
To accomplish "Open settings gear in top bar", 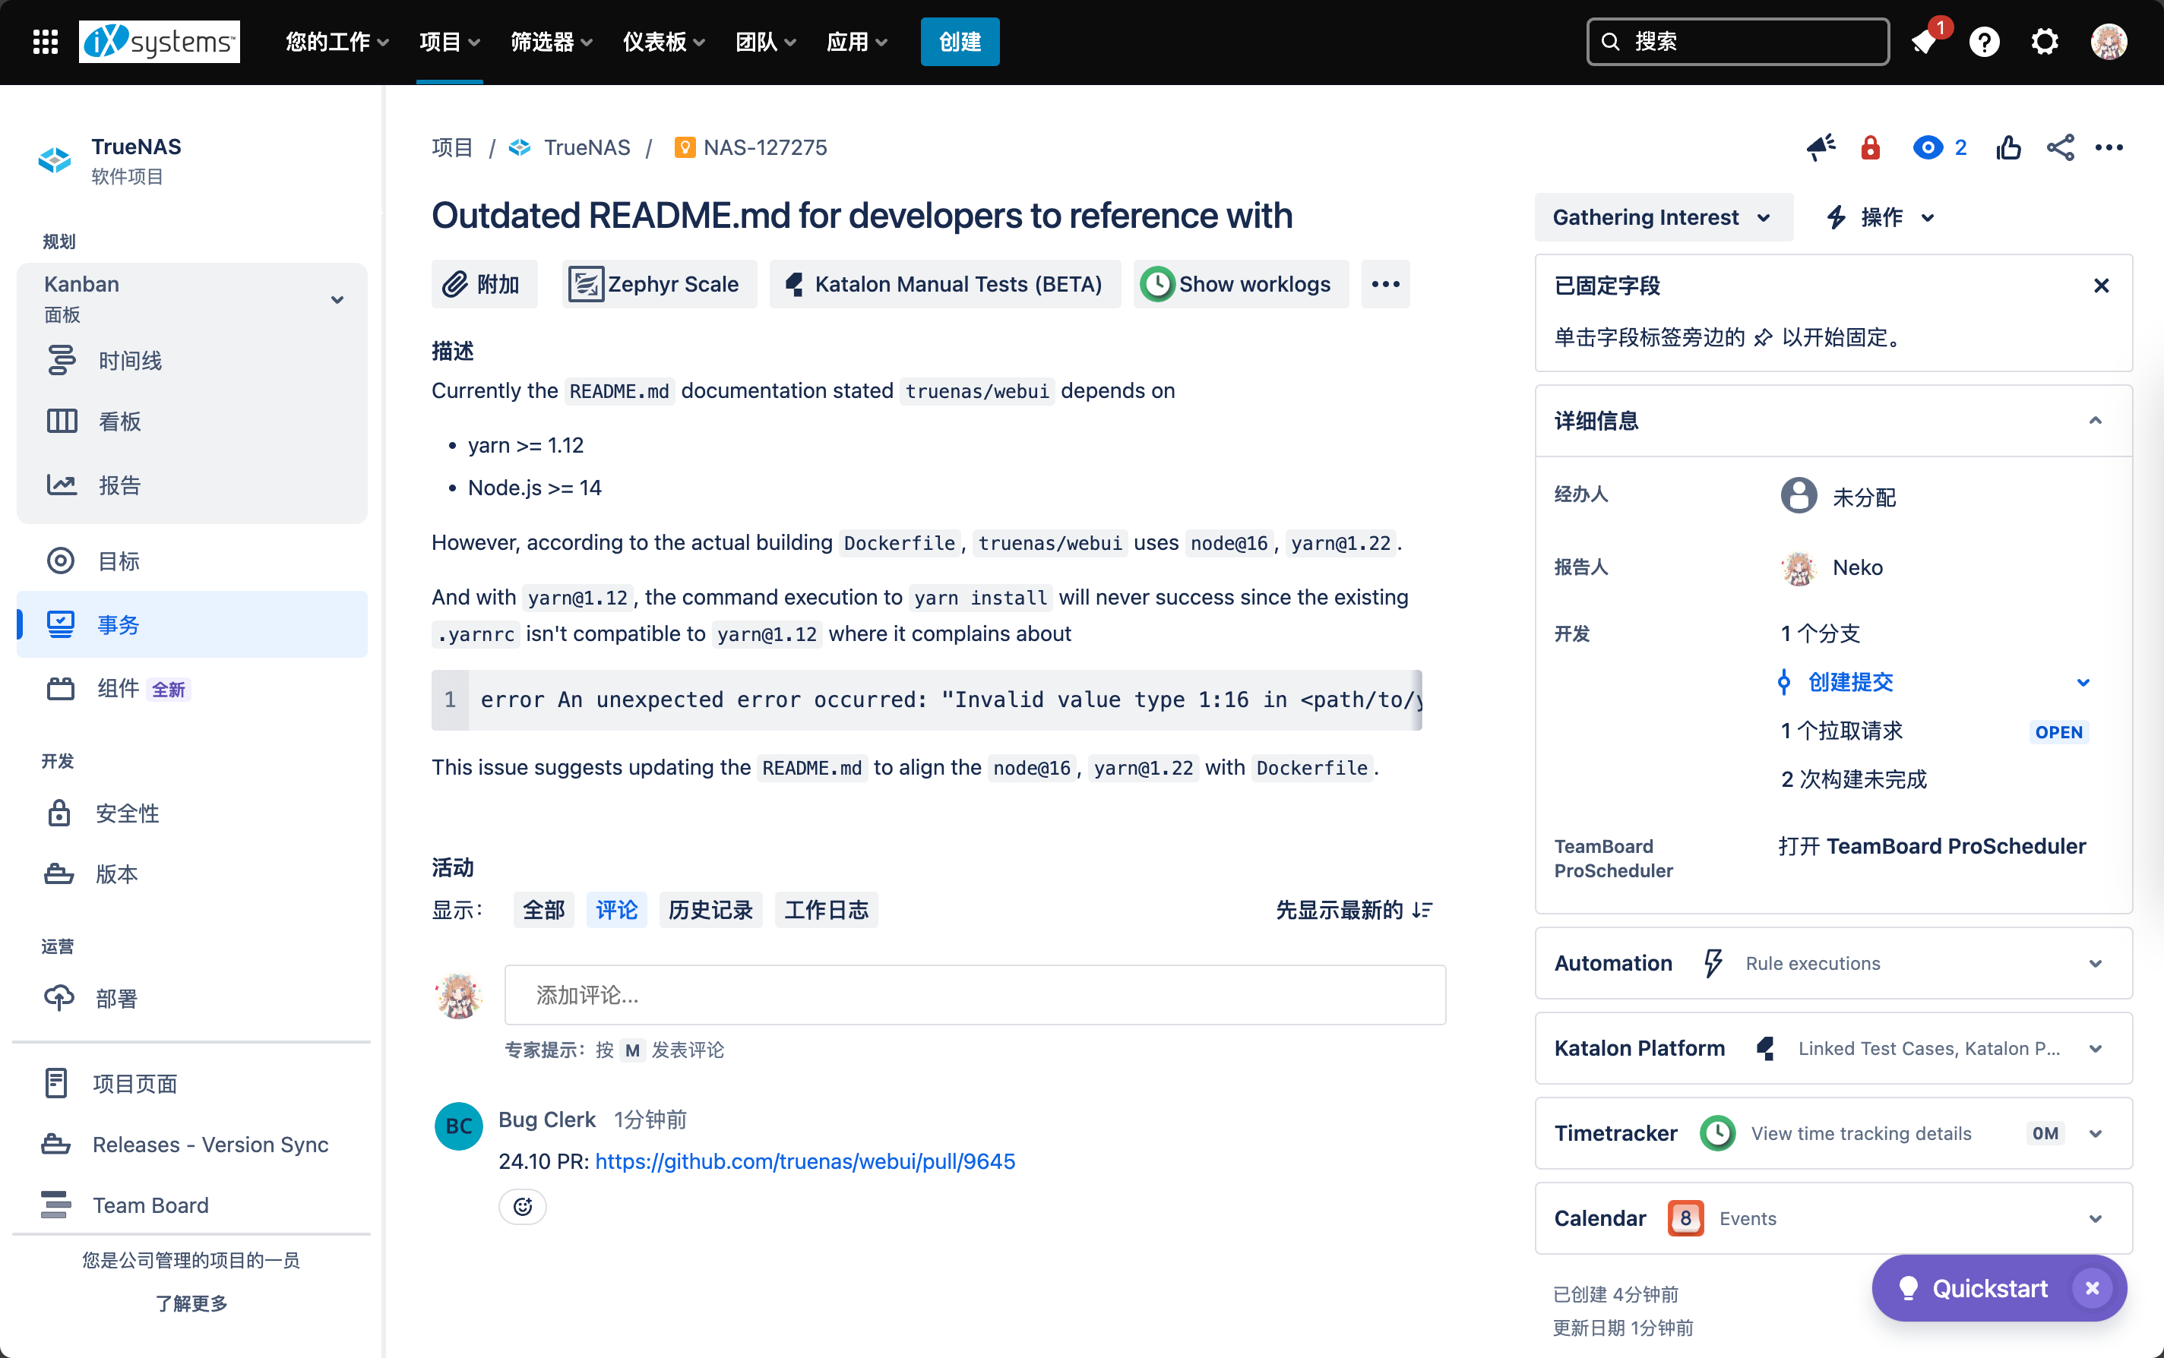I will [x=2045, y=41].
